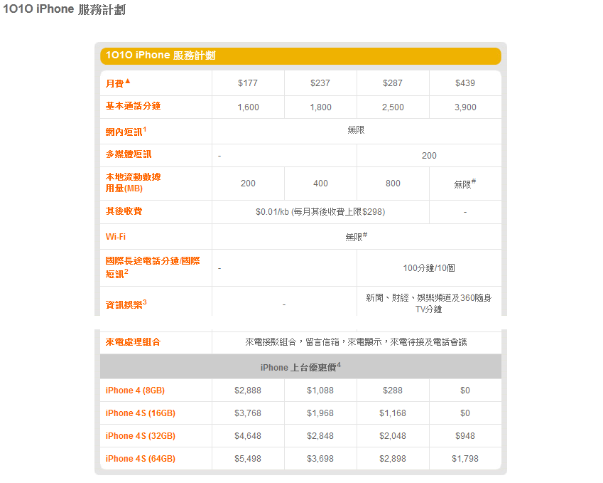Screen dimensions: 603x483
Task: Click the $439 monthly fee cell
Action: (x=465, y=83)
